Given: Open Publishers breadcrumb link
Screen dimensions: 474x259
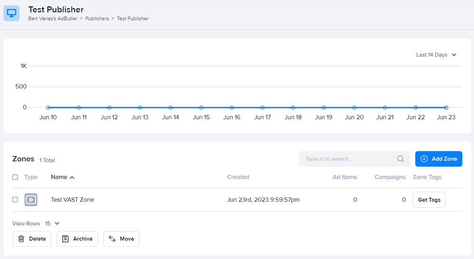Looking at the screenshot, I should point(97,18).
